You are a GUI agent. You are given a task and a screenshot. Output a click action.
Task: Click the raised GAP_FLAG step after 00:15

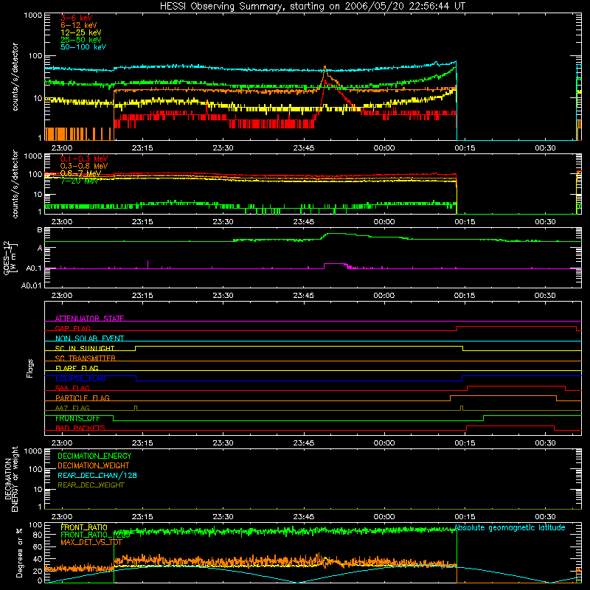(516, 327)
